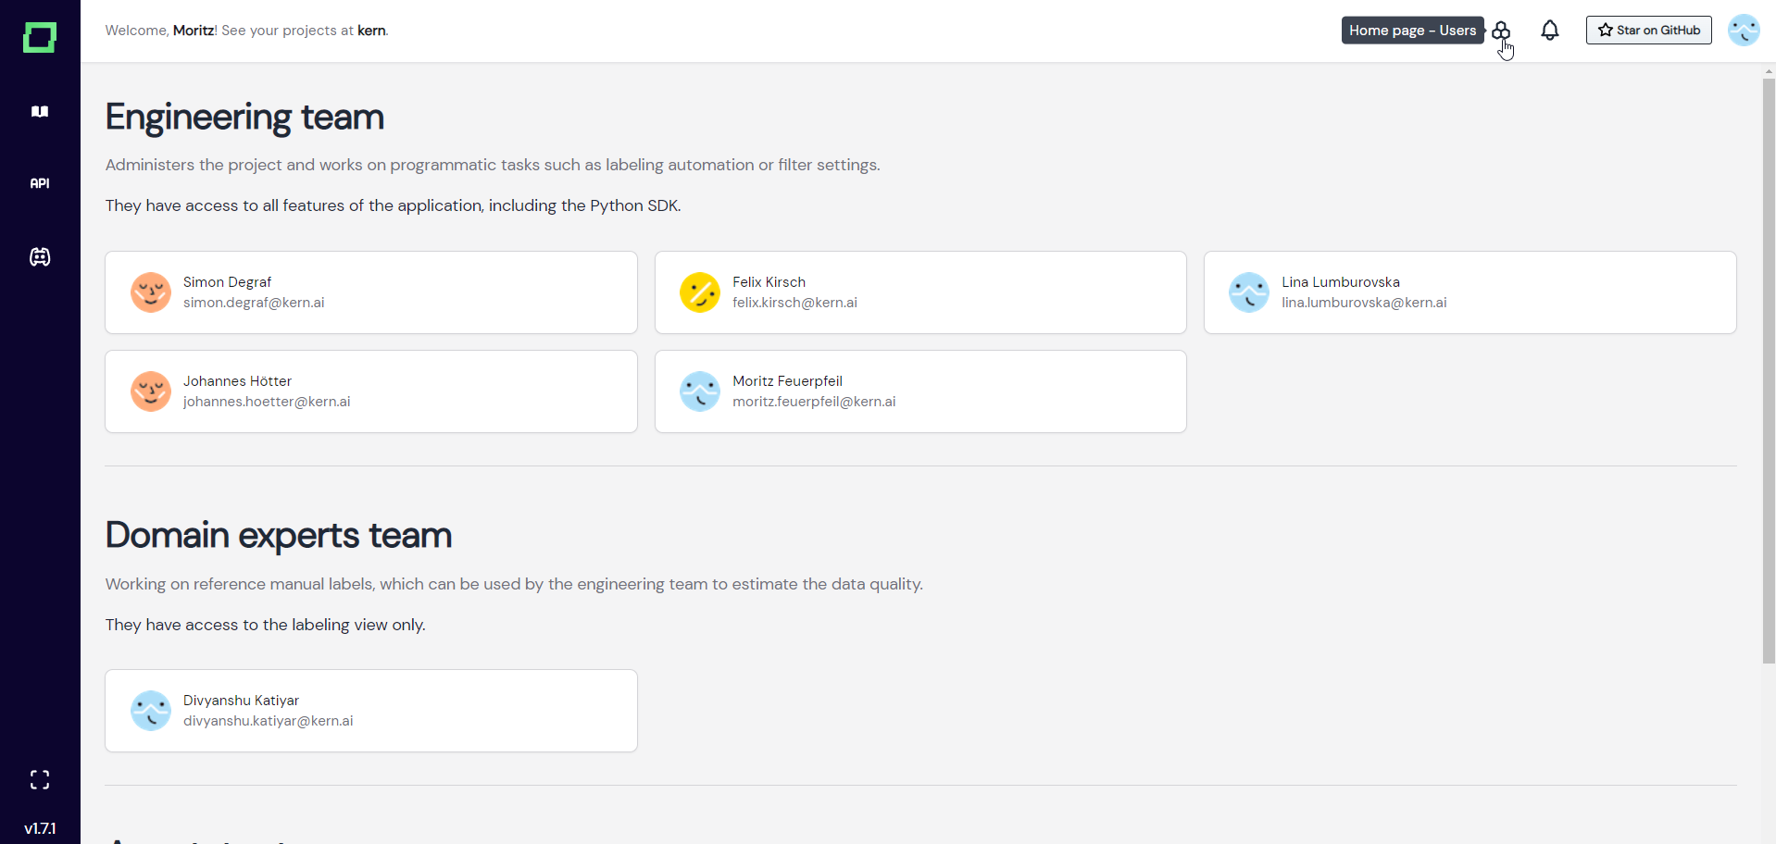The height and width of the screenshot is (844, 1776).
Task: Open the user profile avatar menu
Action: (x=1744, y=31)
